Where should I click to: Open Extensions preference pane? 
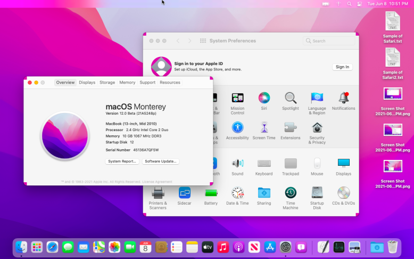[x=291, y=127]
